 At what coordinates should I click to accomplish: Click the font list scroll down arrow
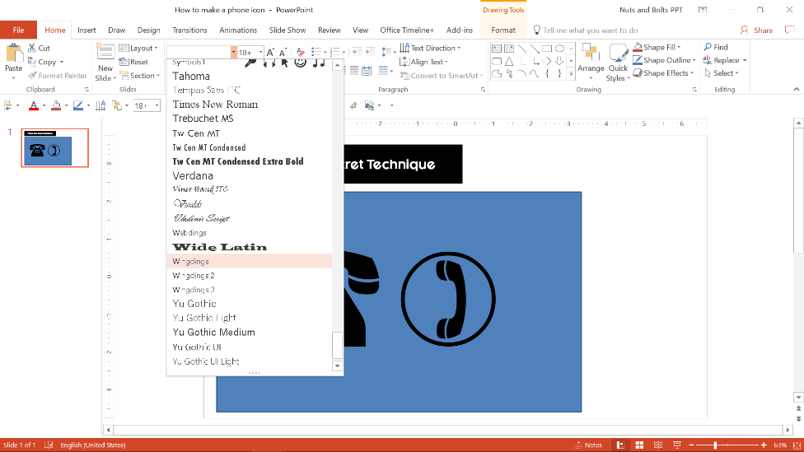[337, 366]
